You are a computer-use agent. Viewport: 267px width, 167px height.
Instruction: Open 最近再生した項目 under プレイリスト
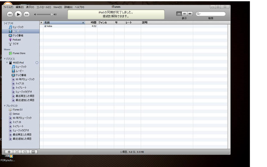(x=20, y=134)
